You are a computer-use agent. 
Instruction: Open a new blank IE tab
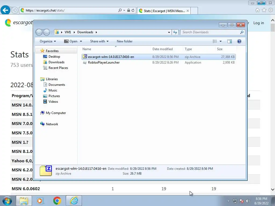pos(194,11)
